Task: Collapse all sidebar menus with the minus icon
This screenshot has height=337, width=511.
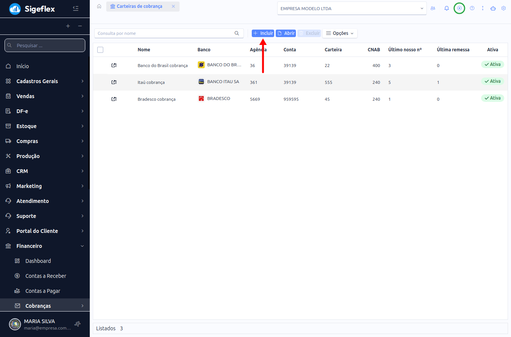Action: click(80, 26)
